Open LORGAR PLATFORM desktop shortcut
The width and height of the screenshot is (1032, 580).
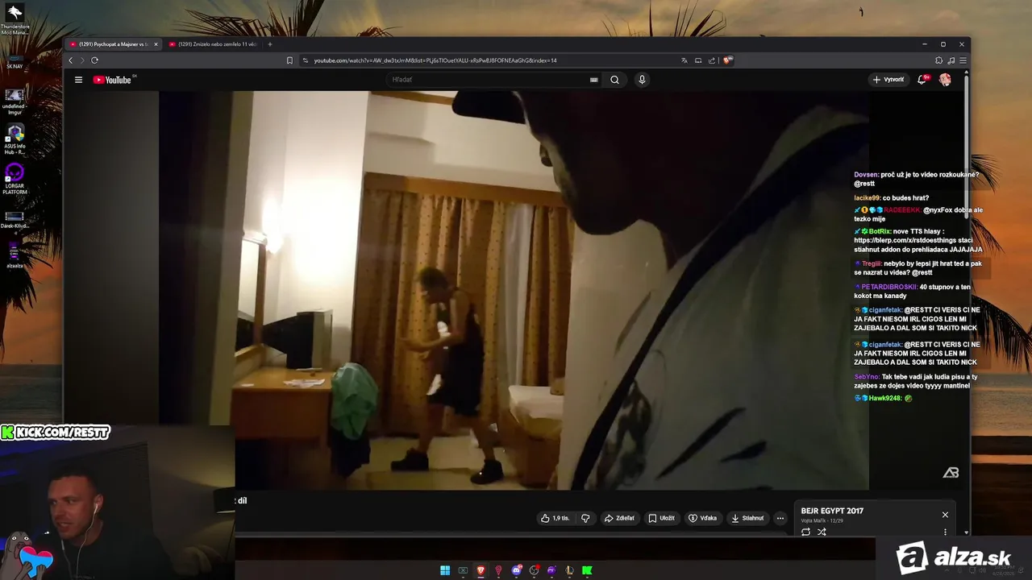point(15,179)
